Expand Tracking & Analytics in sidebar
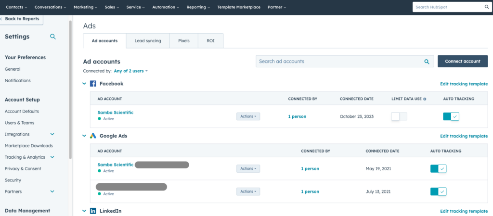 pyautogui.click(x=52, y=157)
